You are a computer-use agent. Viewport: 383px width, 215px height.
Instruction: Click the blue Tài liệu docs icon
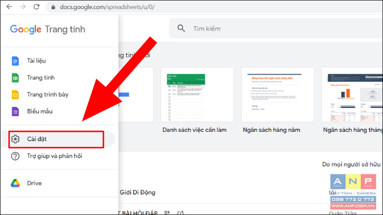15,61
